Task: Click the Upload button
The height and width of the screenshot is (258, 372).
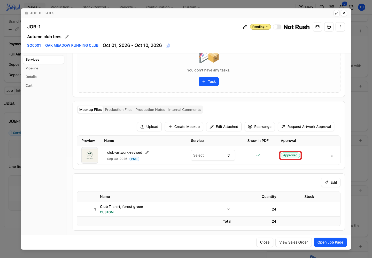Action: tap(149, 127)
